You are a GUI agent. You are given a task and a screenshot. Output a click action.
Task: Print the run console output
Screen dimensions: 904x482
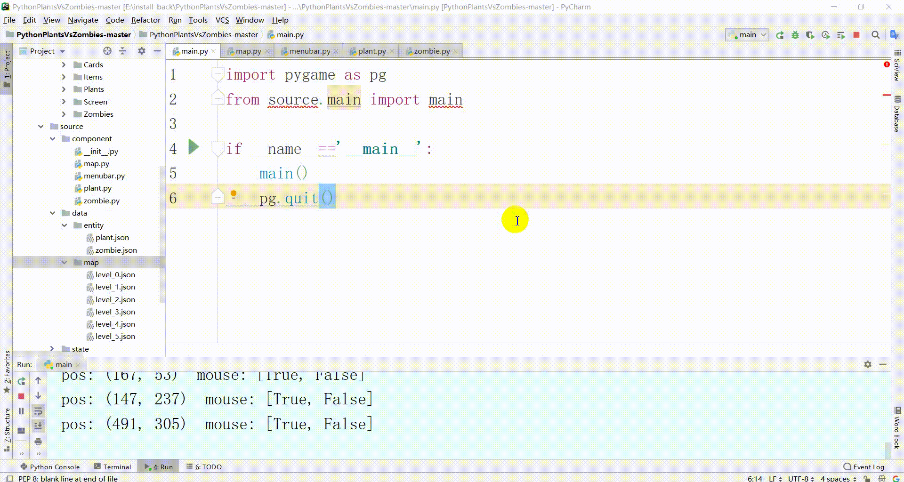point(38,442)
